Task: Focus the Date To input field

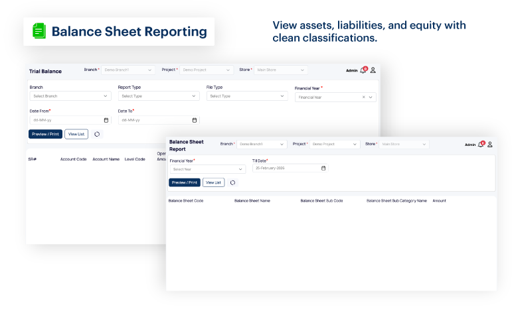Action: 159,120
